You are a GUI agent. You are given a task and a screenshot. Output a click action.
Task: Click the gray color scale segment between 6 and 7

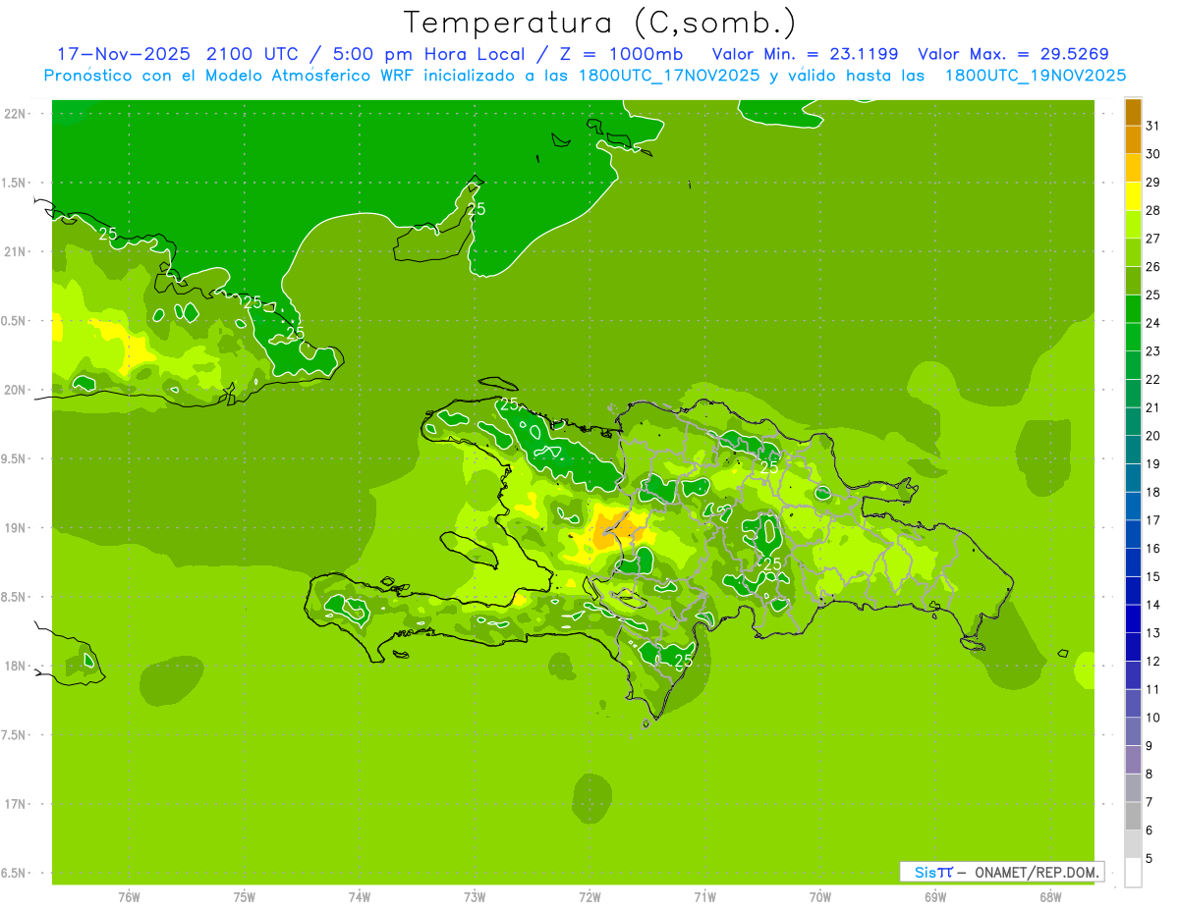point(1133,817)
